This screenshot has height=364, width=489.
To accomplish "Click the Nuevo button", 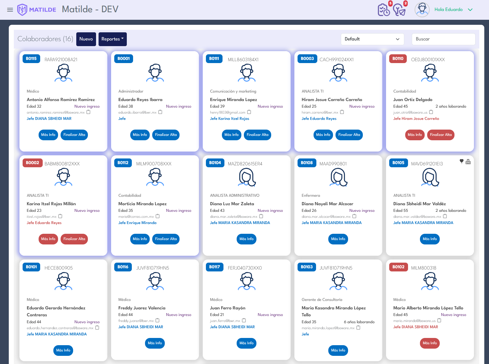I will click(x=86, y=39).
